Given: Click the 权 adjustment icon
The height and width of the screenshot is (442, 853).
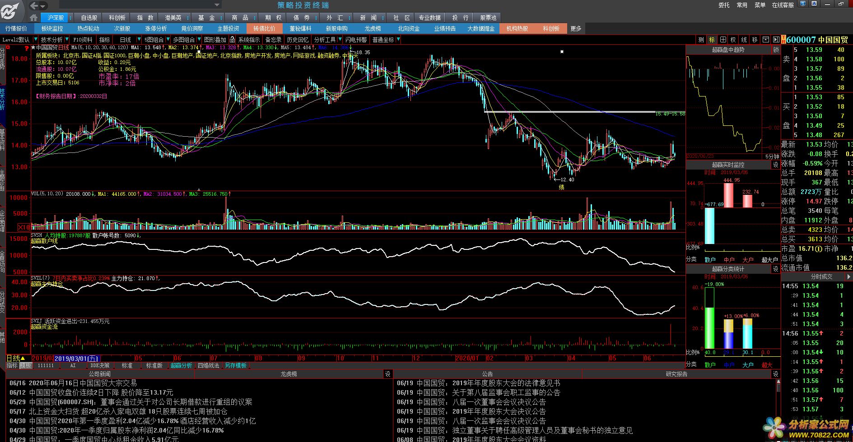Looking at the screenshot, I should (x=733, y=40).
